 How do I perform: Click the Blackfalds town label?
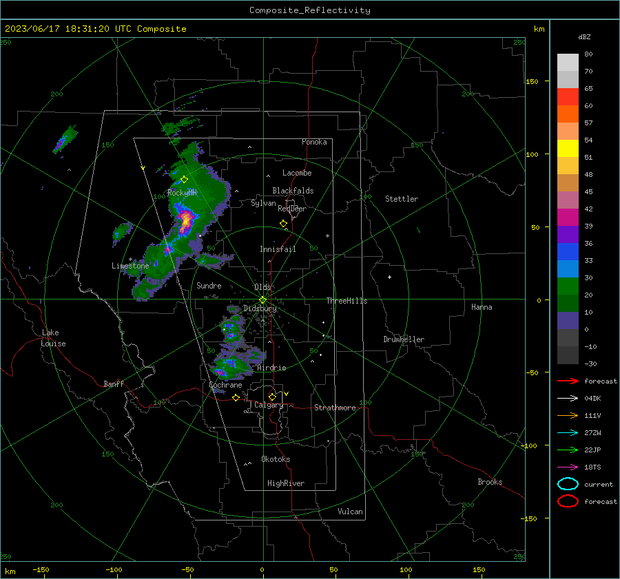(x=293, y=191)
